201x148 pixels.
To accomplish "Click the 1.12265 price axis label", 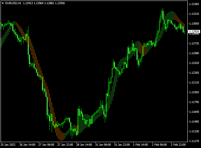I will click(x=194, y=73).
